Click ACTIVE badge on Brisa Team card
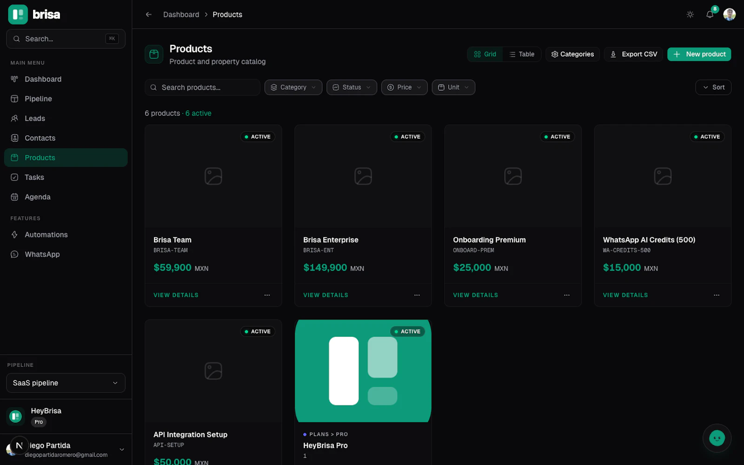 (x=258, y=137)
